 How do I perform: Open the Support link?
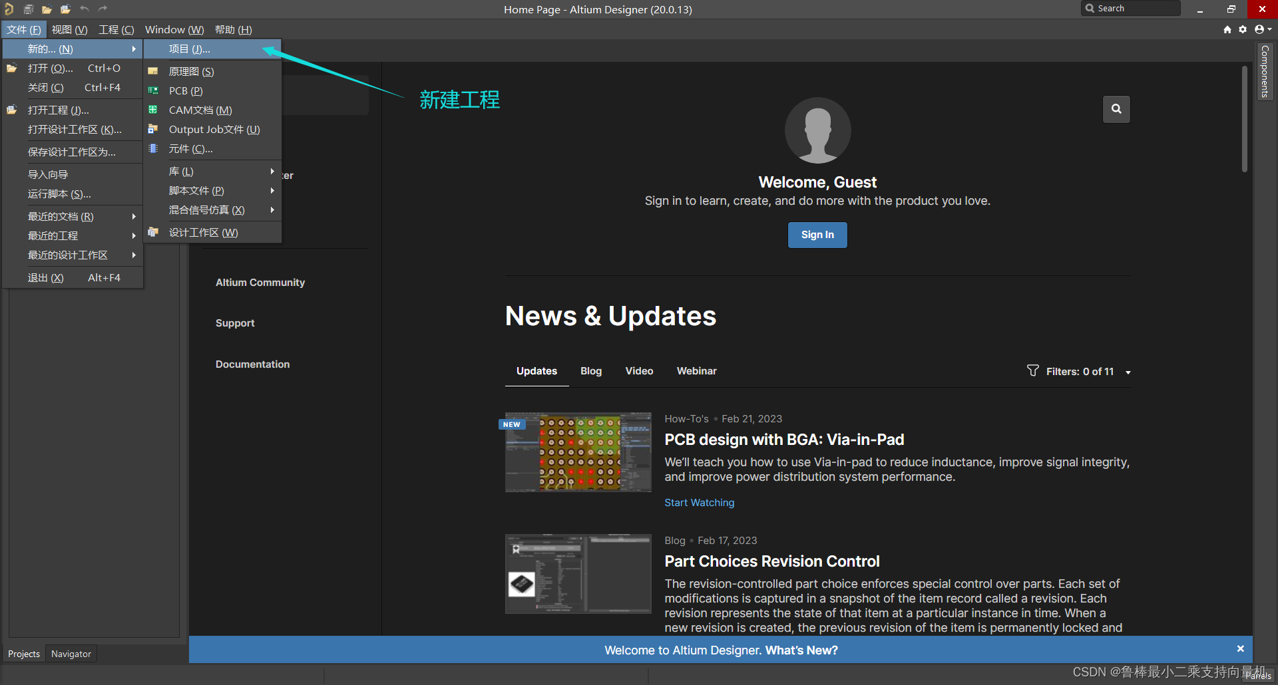click(235, 323)
